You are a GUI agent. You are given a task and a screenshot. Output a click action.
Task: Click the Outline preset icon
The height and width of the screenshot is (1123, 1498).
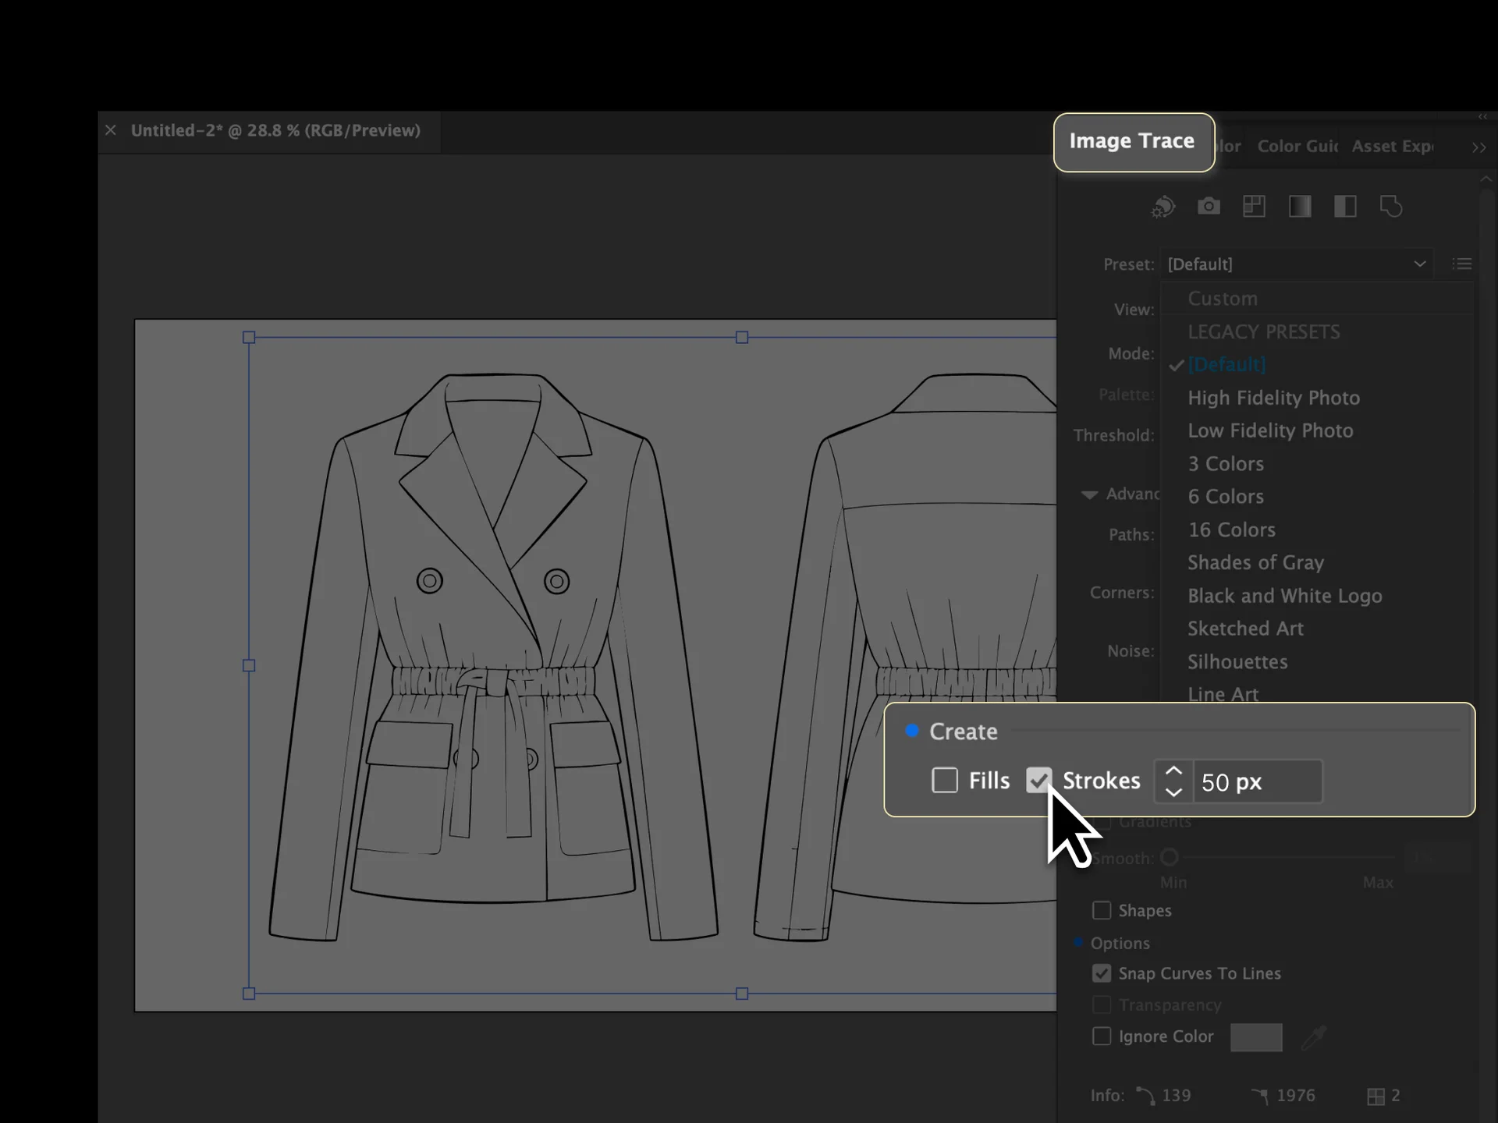pos(1390,207)
